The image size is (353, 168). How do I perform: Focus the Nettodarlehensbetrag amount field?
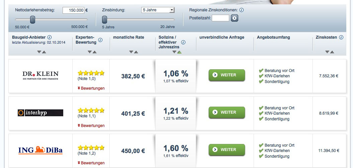click(73, 10)
